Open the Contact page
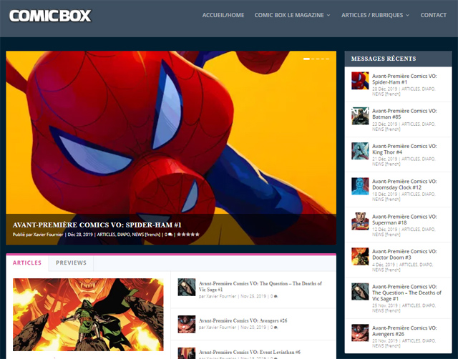This screenshot has width=458, height=359. tap(434, 15)
